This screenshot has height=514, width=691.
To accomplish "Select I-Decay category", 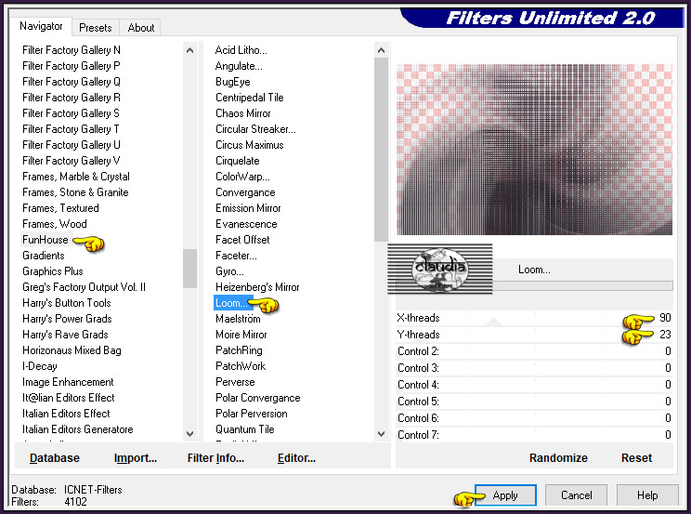I will tap(40, 366).
